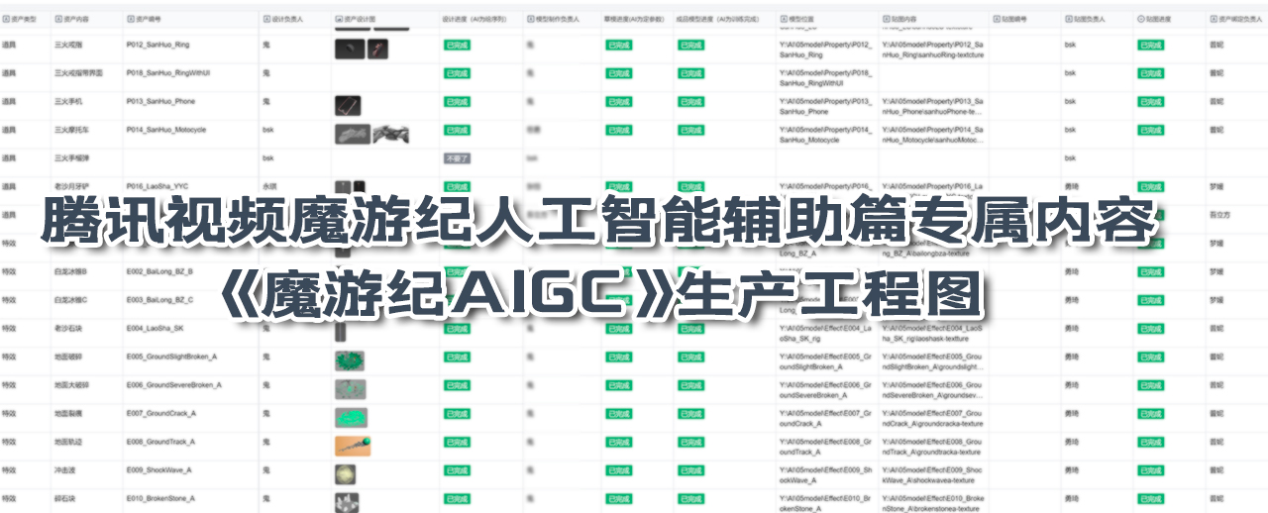Viewport: 1268px width, 513px height.
Task: Select the 碎石块 asset content cell
Action: point(62,498)
